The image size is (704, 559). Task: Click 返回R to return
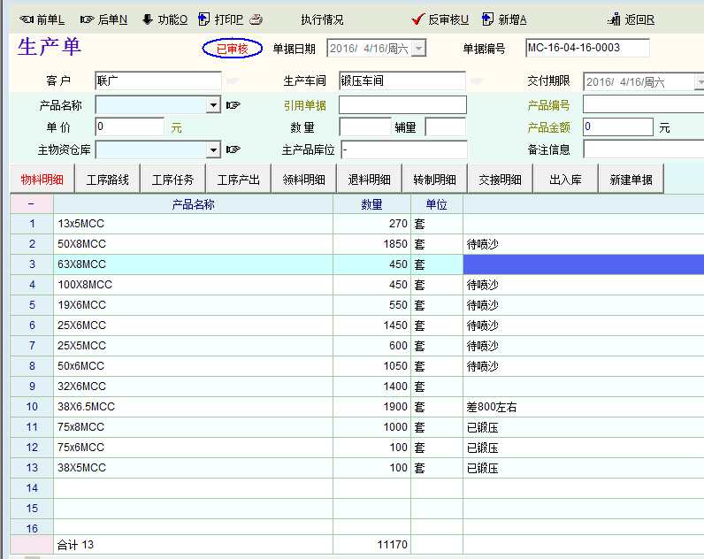(x=631, y=19)
